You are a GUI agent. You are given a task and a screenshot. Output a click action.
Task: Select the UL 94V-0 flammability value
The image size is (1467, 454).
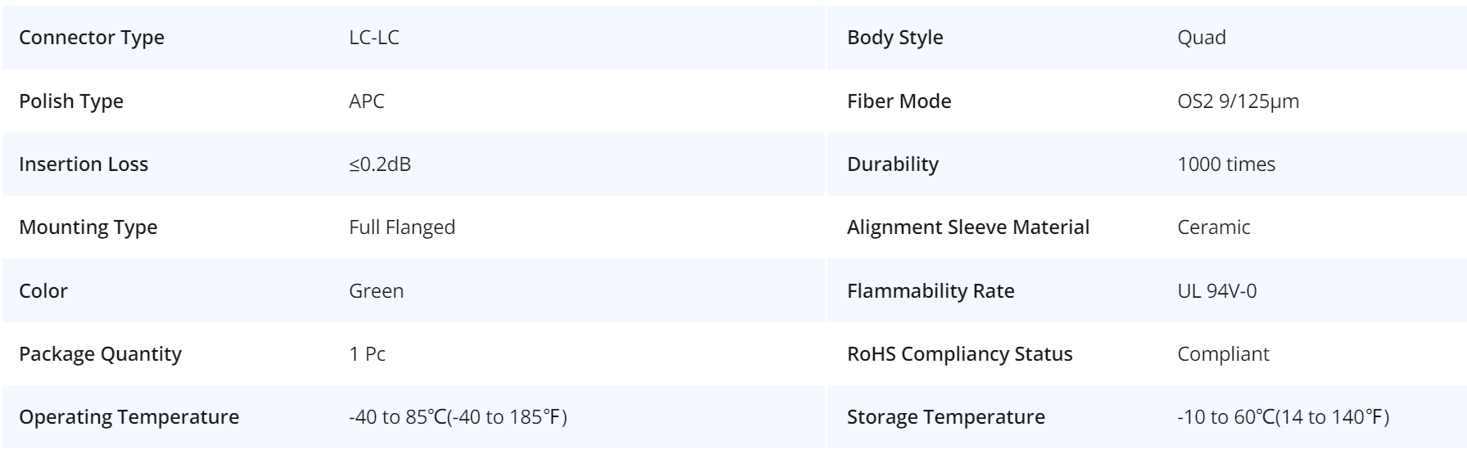(1217, 291)
